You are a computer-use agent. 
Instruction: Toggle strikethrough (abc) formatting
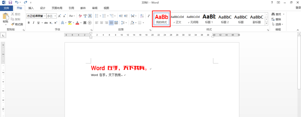46,23
